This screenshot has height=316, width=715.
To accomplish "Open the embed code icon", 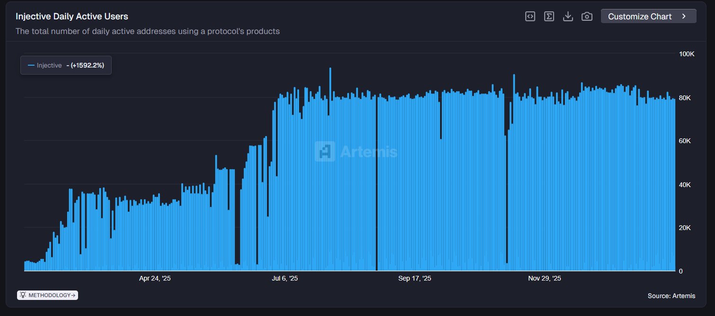I will [530, 17].
